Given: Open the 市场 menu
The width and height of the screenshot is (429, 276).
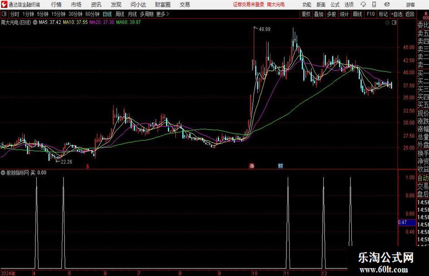Looking at the screenshot, I should click(x=76, y=5).
